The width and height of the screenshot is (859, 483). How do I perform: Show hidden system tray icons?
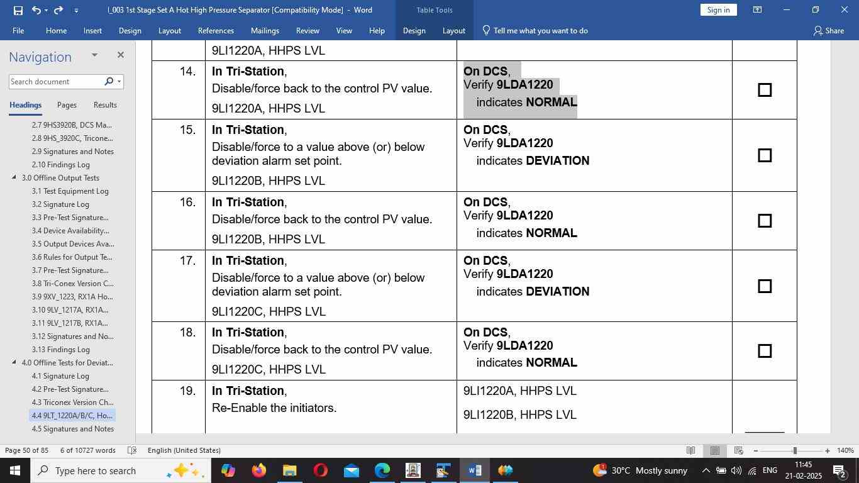pos(706,470)
